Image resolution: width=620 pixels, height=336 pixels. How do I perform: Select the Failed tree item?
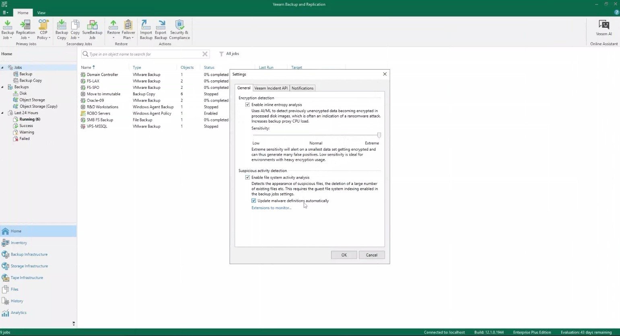[25, 139]
